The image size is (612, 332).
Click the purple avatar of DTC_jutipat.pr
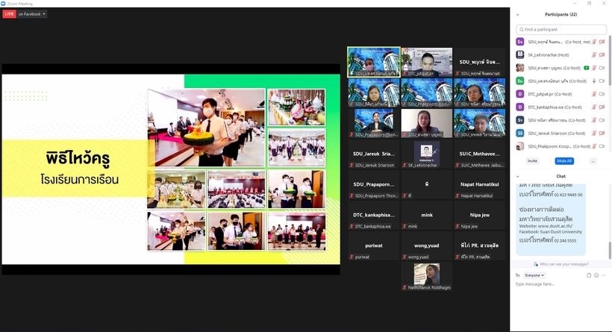(x=520, y=94)
